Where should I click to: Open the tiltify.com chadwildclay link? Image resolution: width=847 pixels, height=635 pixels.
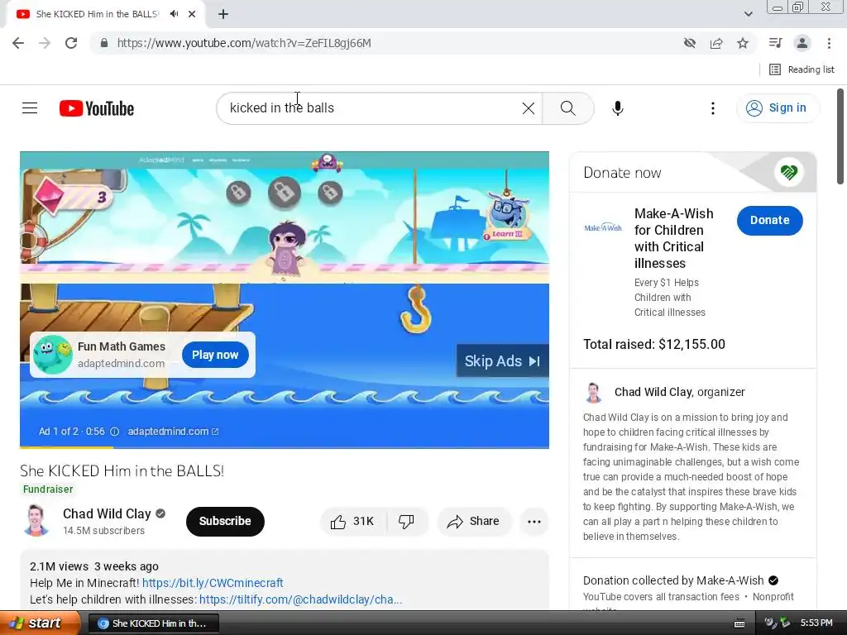coord(300,599)
